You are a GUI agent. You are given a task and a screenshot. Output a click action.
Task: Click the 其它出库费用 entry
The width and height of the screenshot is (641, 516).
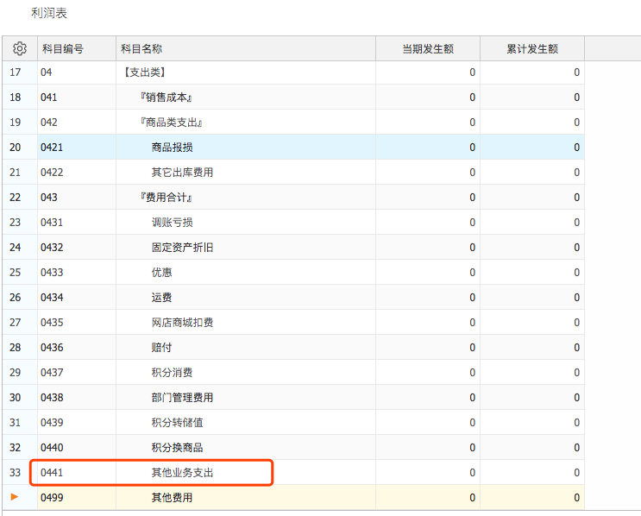click(x=182, y=173)
